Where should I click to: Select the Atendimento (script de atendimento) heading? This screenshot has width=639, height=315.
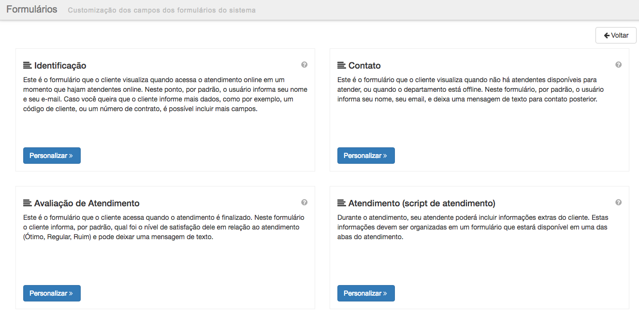[x=421, y=203]
